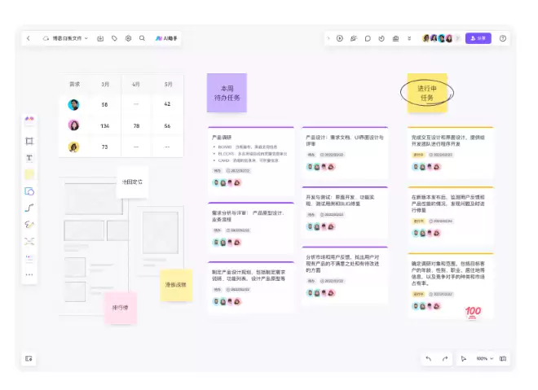Expand more tools double-chevron

(409, 38)
